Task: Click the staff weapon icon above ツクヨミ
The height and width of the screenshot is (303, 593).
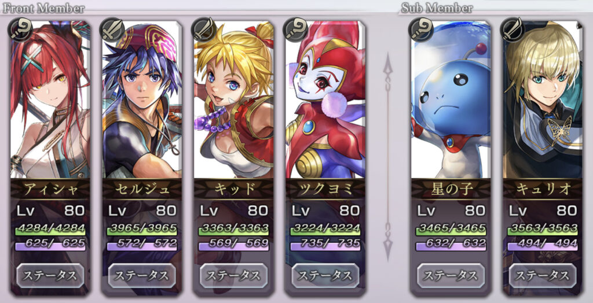Action: pos(295,29)
